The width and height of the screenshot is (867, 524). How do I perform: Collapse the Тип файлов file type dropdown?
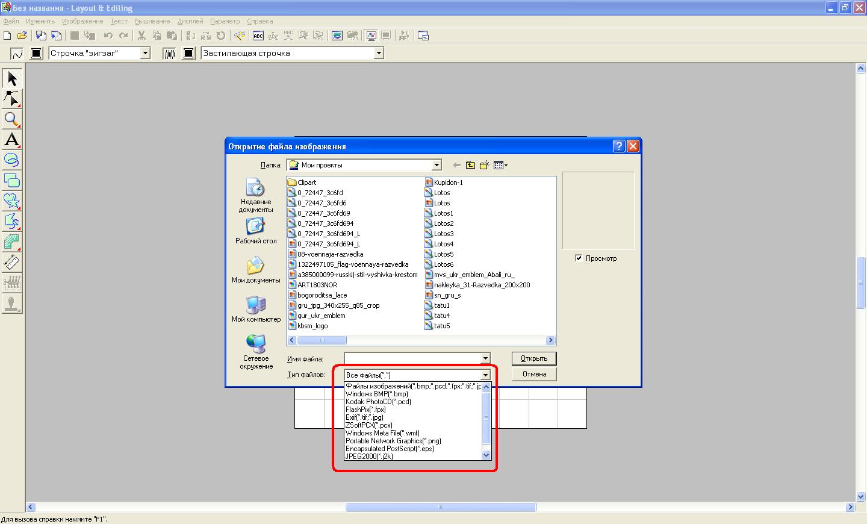coord(485,375)
